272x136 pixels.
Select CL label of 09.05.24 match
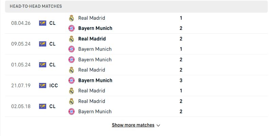(52, 44)
